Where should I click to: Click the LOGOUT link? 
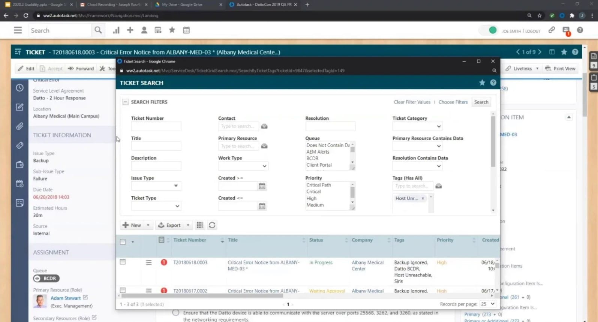[533, 31]
